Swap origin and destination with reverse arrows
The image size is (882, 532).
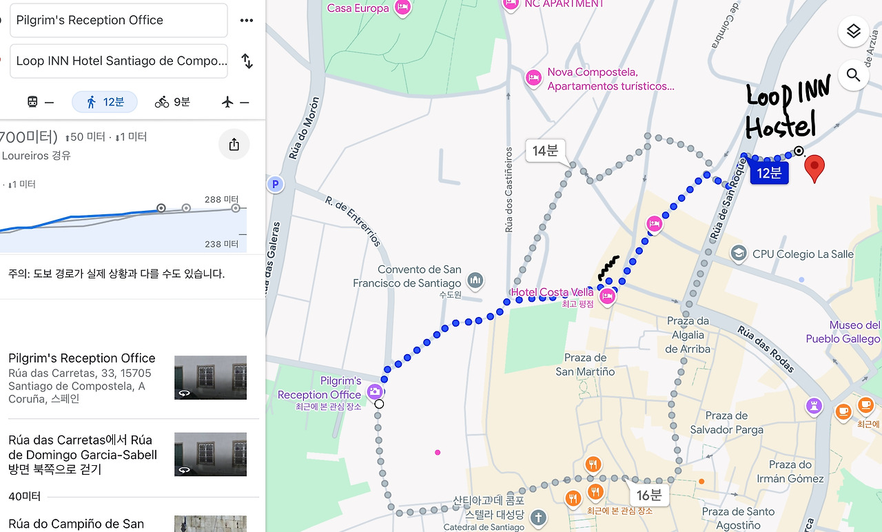[247, 61]
